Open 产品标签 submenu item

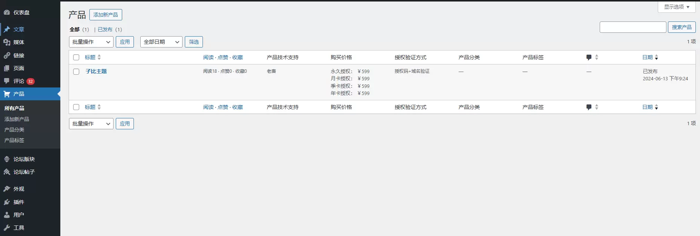(x=14, y=140)
